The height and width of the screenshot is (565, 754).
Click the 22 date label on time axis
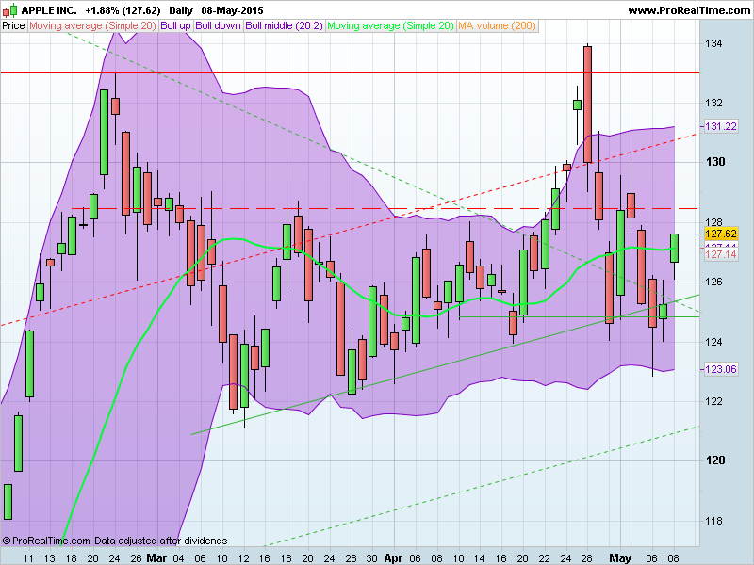click(x=545, y=558)
